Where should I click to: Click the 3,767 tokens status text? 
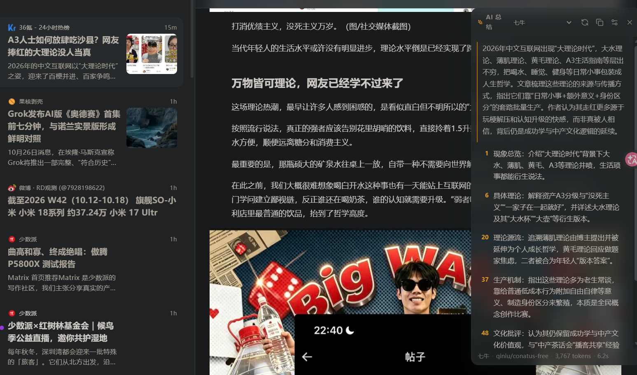point(573,356)
